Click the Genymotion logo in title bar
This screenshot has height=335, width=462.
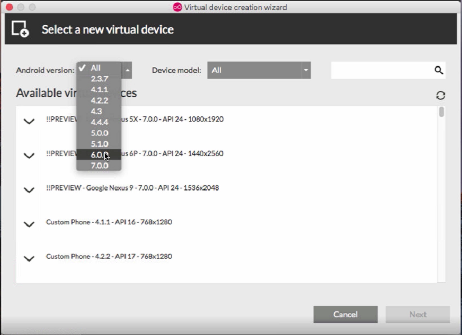177,7
